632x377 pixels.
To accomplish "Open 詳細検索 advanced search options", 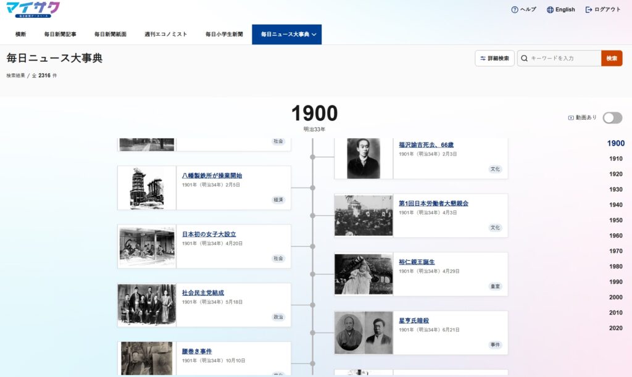I will pos(494,59).
